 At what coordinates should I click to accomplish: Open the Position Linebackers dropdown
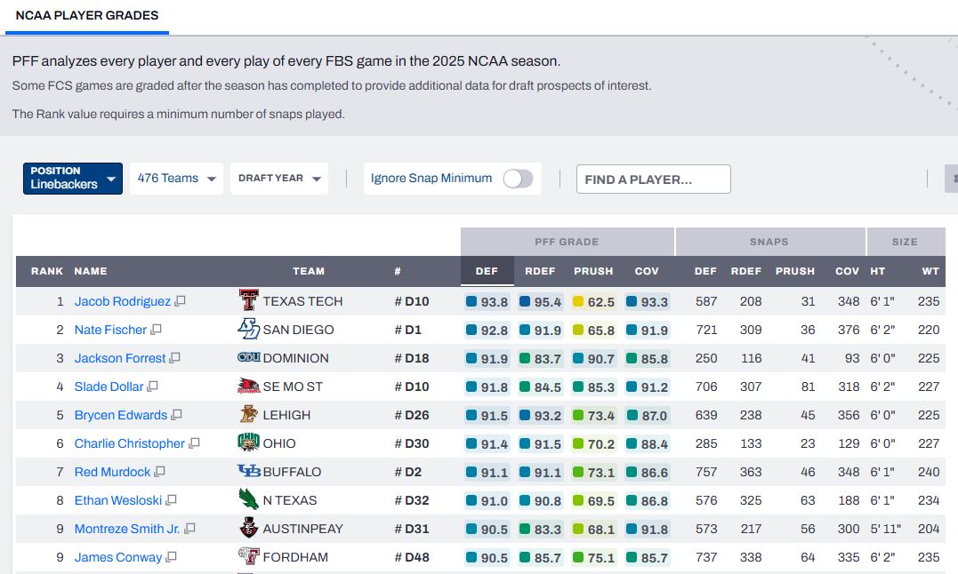tap(73, 178)
